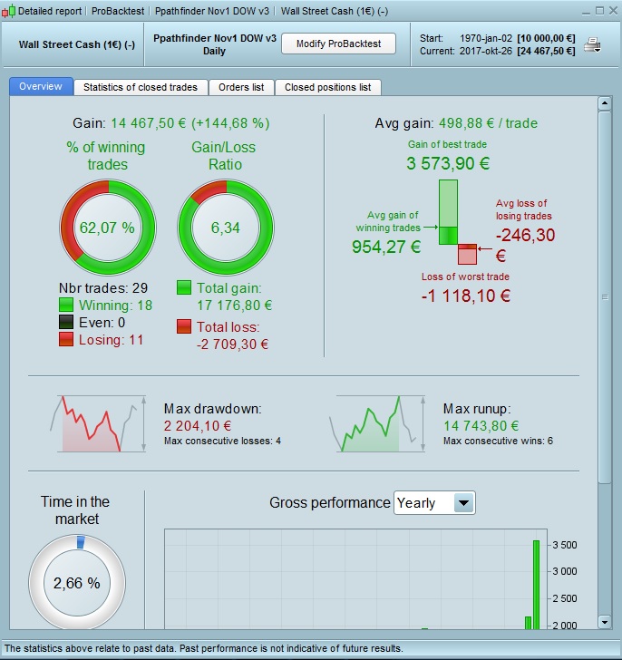Open the Orders list tab
This screenshot has height=660, width=622.
[241, 87]
